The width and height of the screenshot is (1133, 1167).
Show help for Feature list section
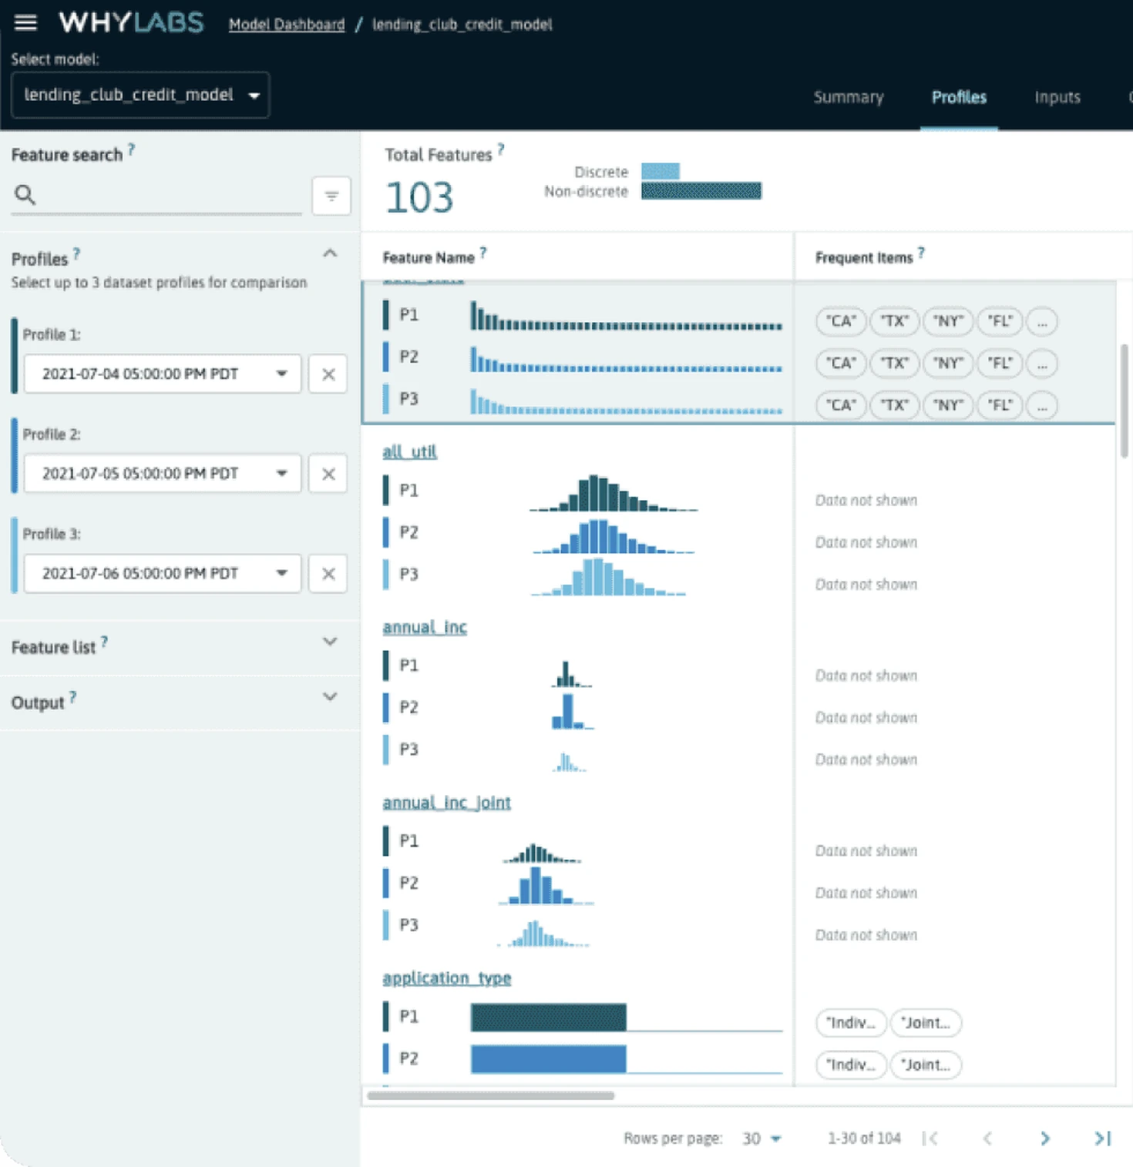104,642
